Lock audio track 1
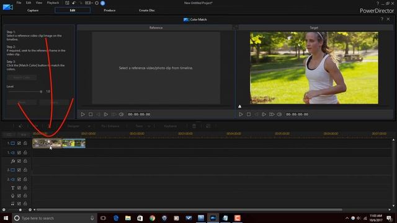The image size is (397, 223). pos(25,152)
